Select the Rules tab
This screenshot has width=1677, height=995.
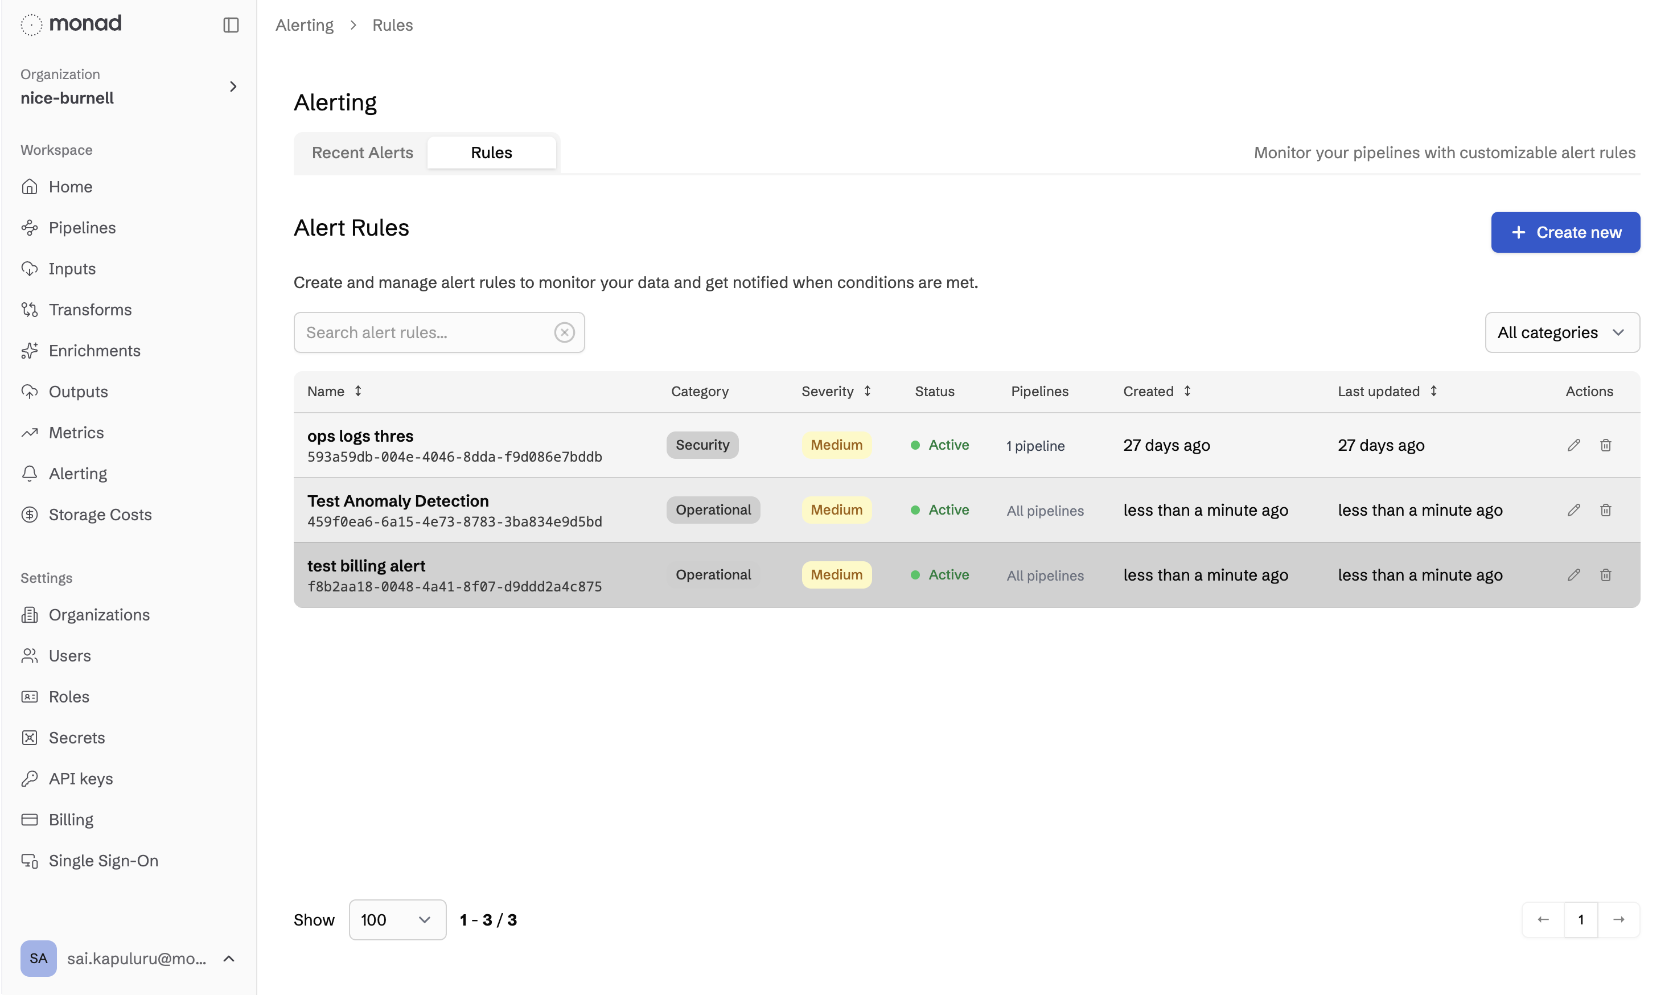(491, 153)
